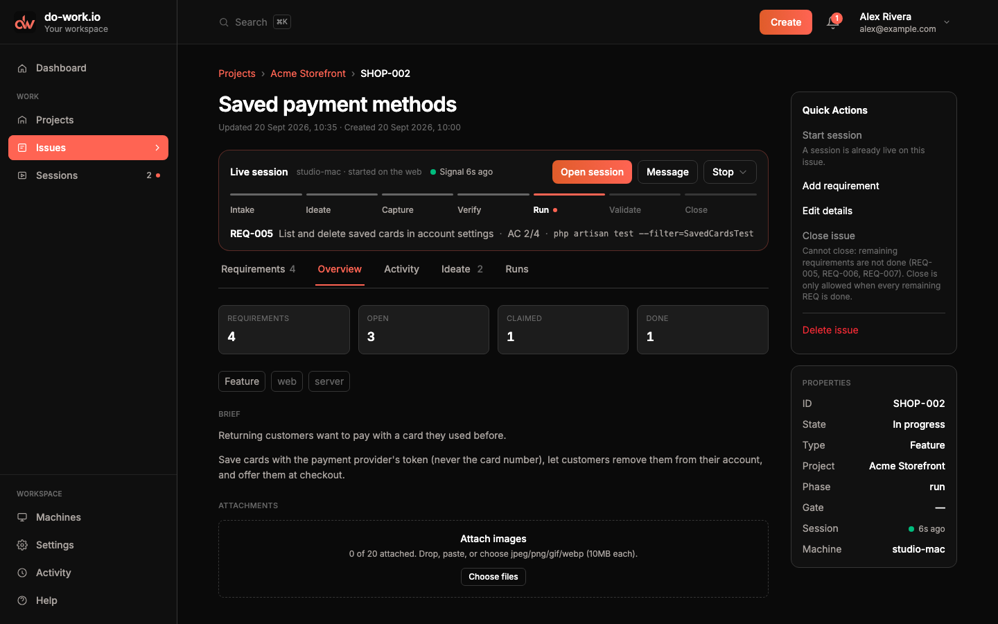Click Edit details quick action
The image size is (998, 624).
[828, 211]
